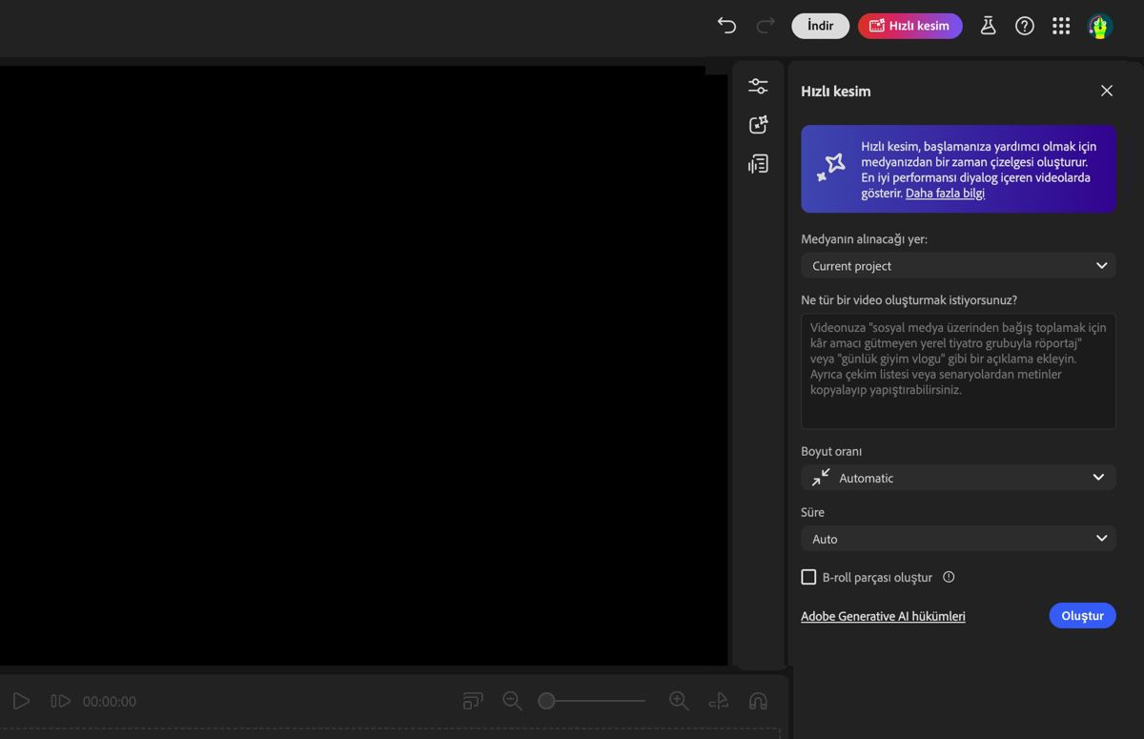Click the zoom out magnifier icon
This screenshot has height=739, width=1144.
coord(512,701)
